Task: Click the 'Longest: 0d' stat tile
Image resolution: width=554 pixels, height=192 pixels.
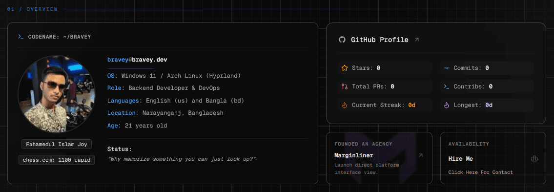Action: (487, 105)
